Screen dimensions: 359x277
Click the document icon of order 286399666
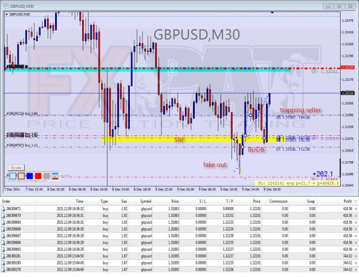[3, 243]
